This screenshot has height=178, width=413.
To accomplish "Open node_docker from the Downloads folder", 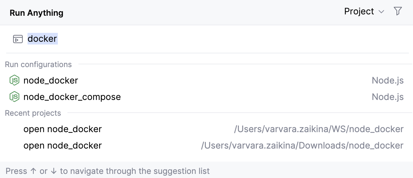I will (x=63, y=145).
